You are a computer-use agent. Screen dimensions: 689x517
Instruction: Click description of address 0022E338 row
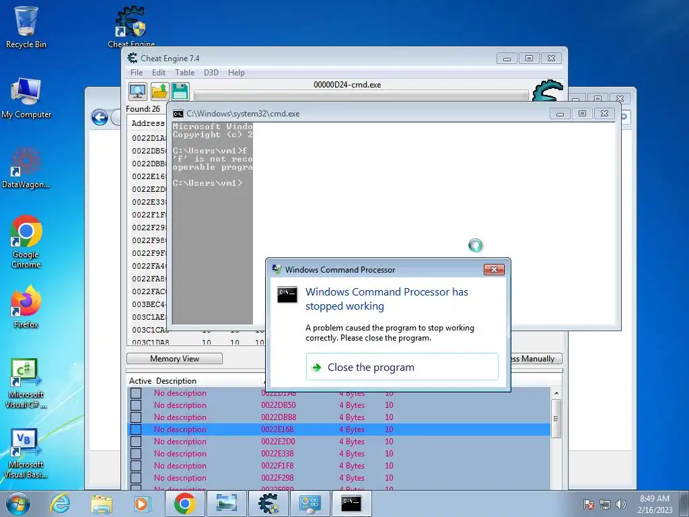(x=180, y=454)
